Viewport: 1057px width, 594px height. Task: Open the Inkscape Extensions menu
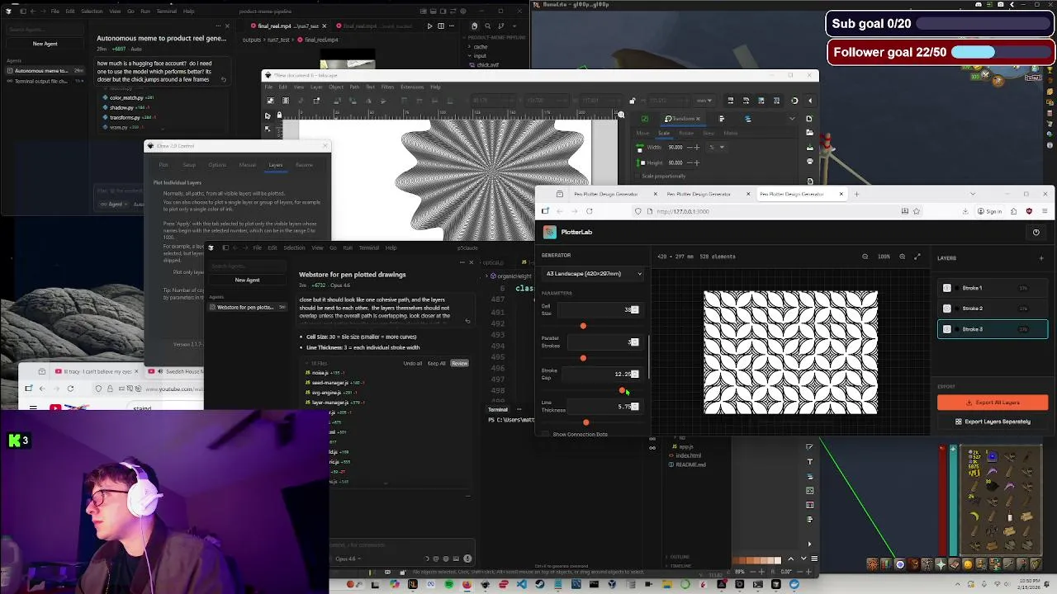412,87
